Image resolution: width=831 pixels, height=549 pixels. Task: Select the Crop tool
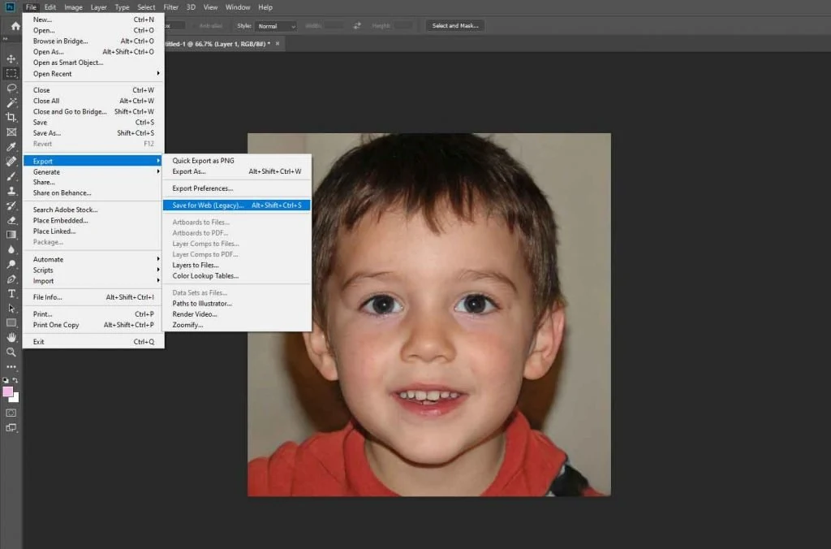tap(11, 117)
